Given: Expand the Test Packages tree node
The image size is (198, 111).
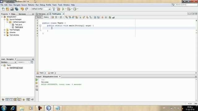Looking at the screenshot, I should 5,30.
